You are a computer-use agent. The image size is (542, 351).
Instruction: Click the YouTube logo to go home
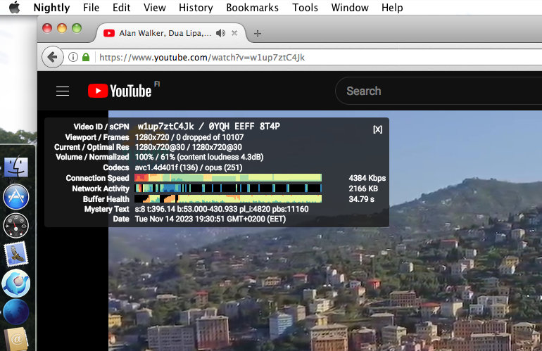[120, 91]
